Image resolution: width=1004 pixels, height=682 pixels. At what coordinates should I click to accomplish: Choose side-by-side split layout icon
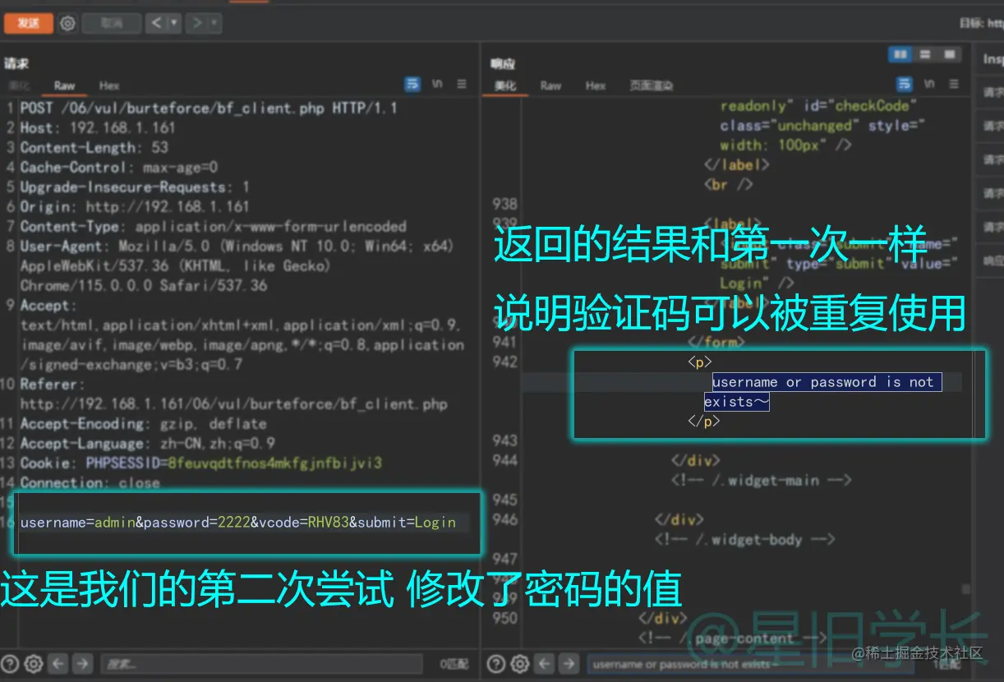click(x=900, y=54)
